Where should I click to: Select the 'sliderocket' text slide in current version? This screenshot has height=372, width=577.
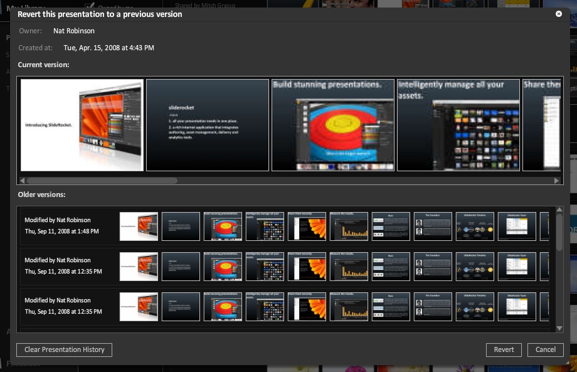[x=208, y=125]
